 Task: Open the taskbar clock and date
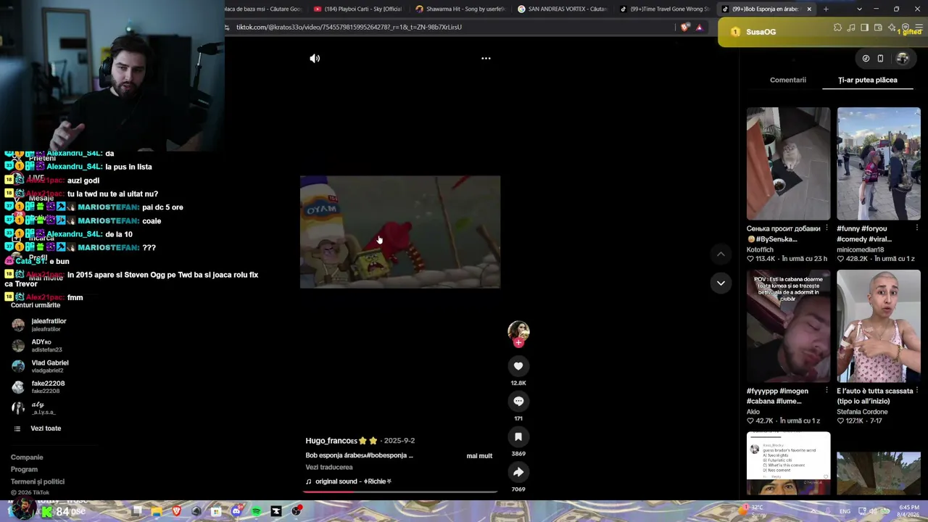click(909, 510)
